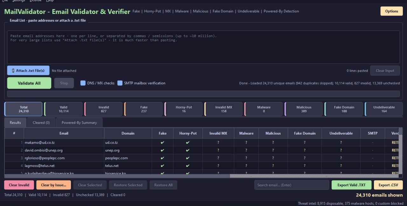This screenshot has height=206, width=407.
Task: Select the rglorioso@peoplepc.com email cell
Action: coord(64,158)
